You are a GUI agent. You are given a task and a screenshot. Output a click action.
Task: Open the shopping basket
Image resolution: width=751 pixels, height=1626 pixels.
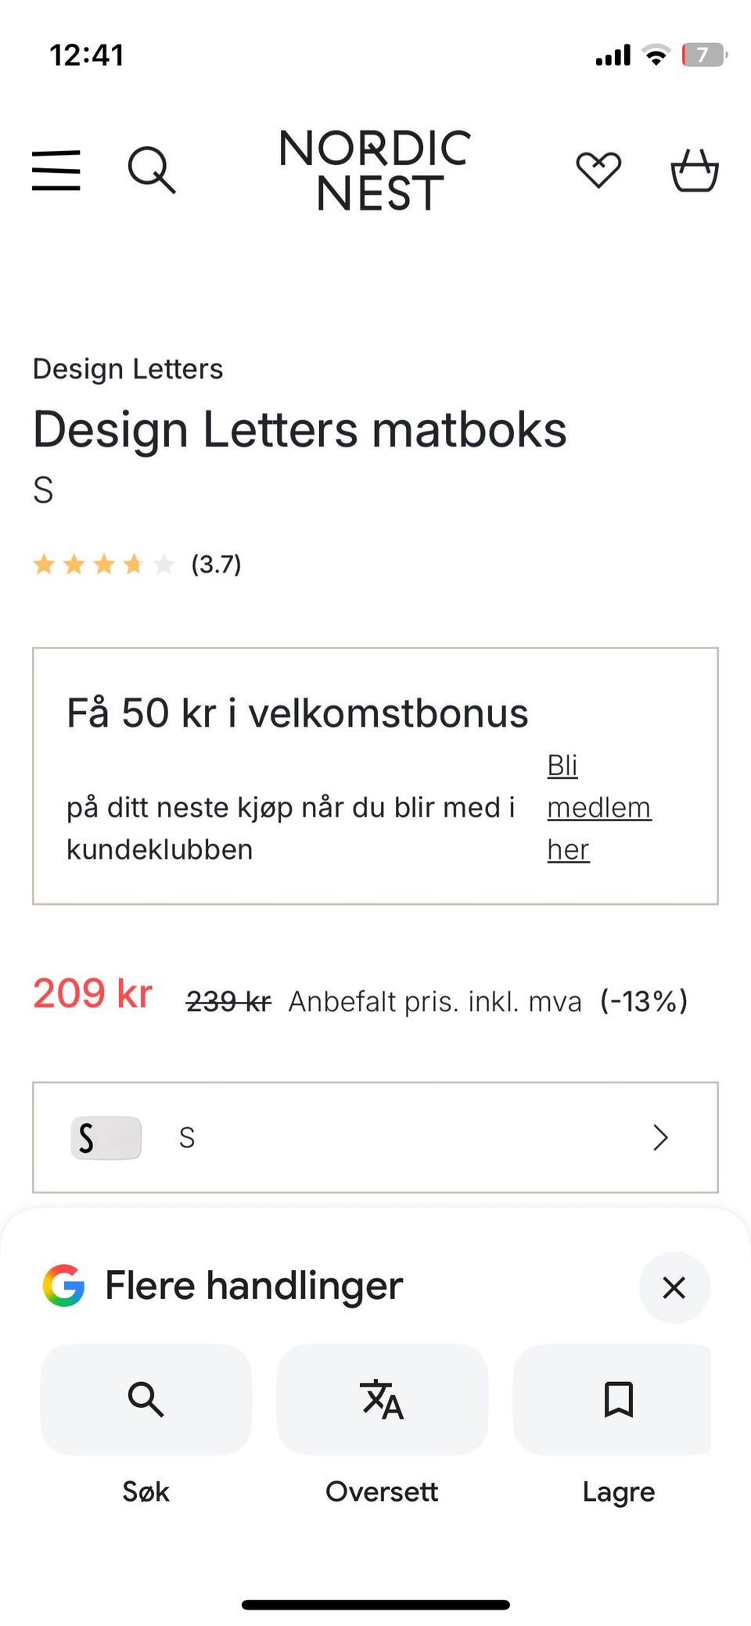coord(695,170)
